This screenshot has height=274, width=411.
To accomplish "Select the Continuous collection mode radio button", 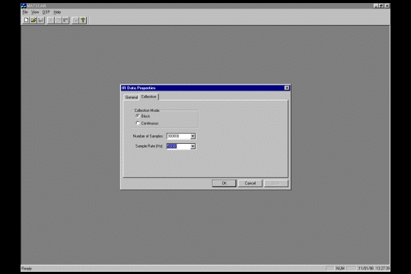I will (138, 123).
